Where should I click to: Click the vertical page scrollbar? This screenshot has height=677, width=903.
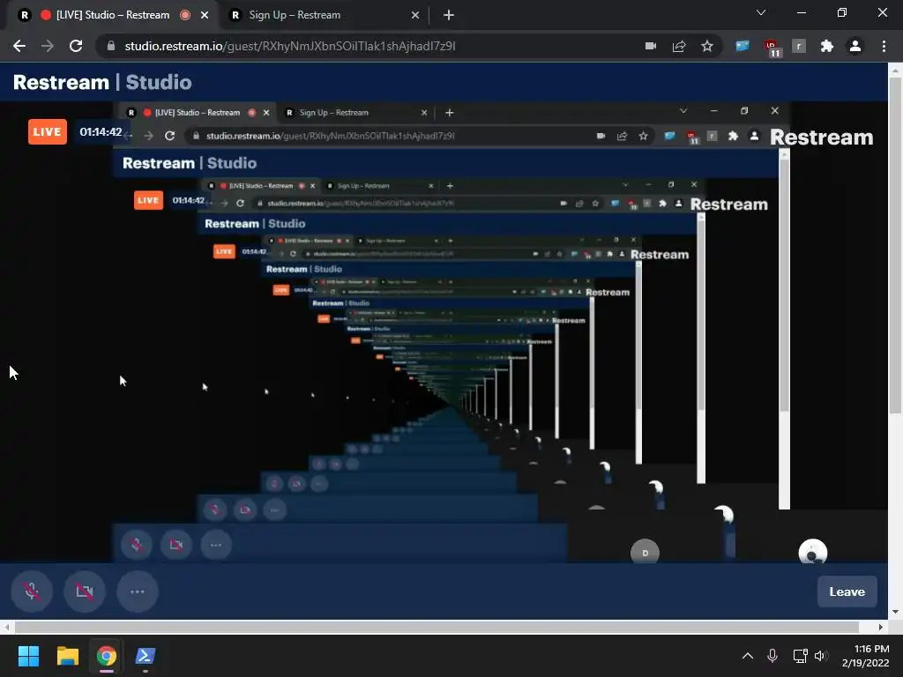tap(895, 245)
